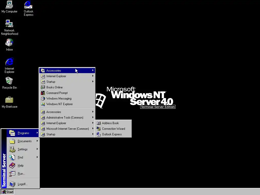Open the lower common Accessories group
260x195 pixels.
[x=67, y=112]
